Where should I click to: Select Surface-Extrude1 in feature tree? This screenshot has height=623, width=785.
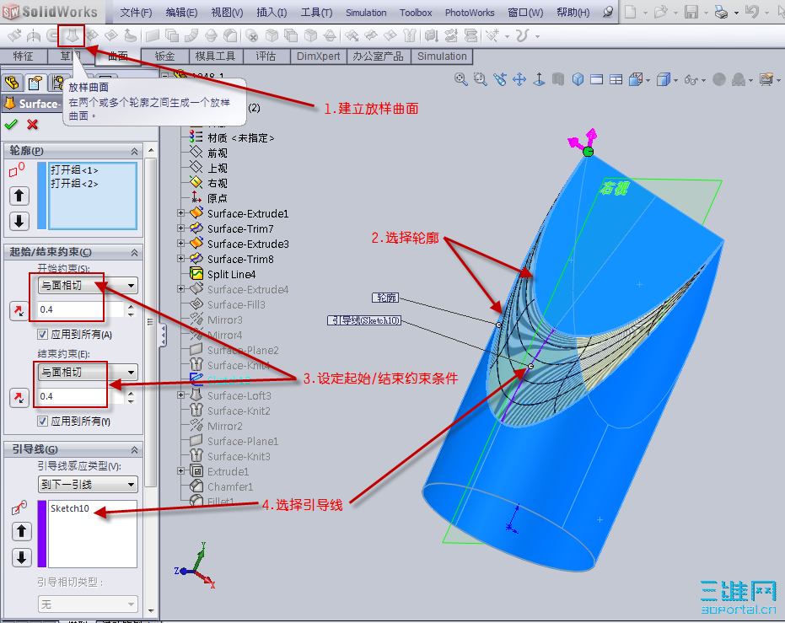click(248, 213)
